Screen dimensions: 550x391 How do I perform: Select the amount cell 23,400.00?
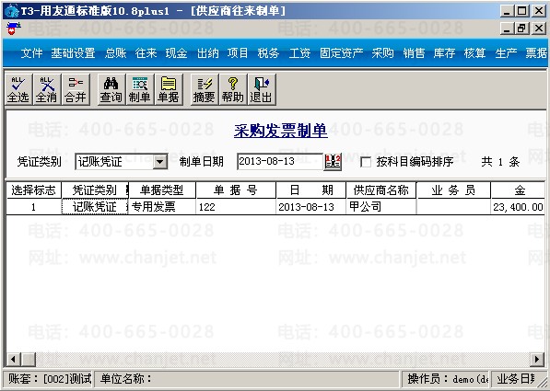518,207
